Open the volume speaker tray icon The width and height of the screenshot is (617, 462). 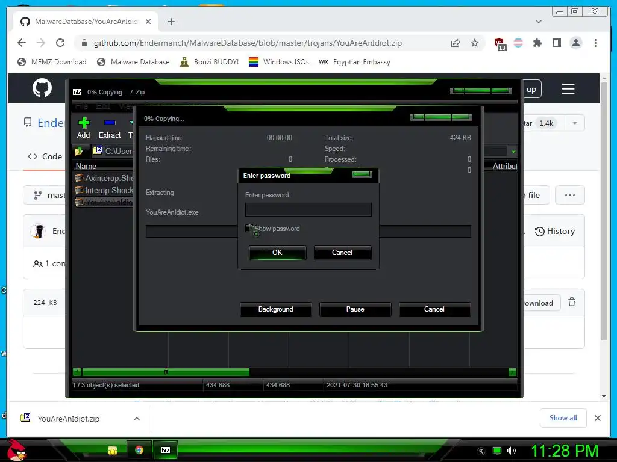pos(512,451)
